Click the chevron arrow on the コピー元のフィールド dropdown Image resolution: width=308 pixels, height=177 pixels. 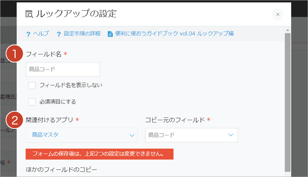click(x=231, y=135)
